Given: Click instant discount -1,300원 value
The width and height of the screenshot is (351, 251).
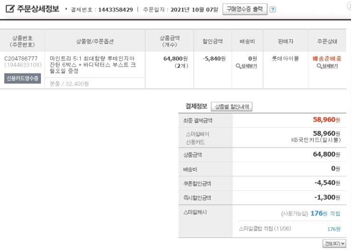Looking at the screenshot, I should click(327, 197).
